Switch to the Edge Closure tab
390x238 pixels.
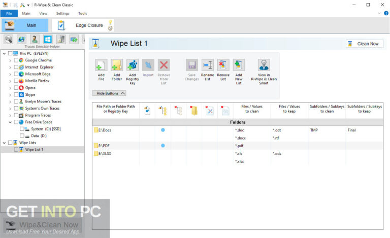click(x=83, y=25)
